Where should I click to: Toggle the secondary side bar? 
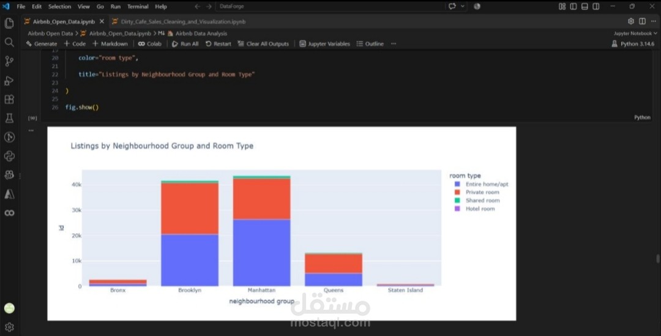pyautogui.click(x=596, y=6)
